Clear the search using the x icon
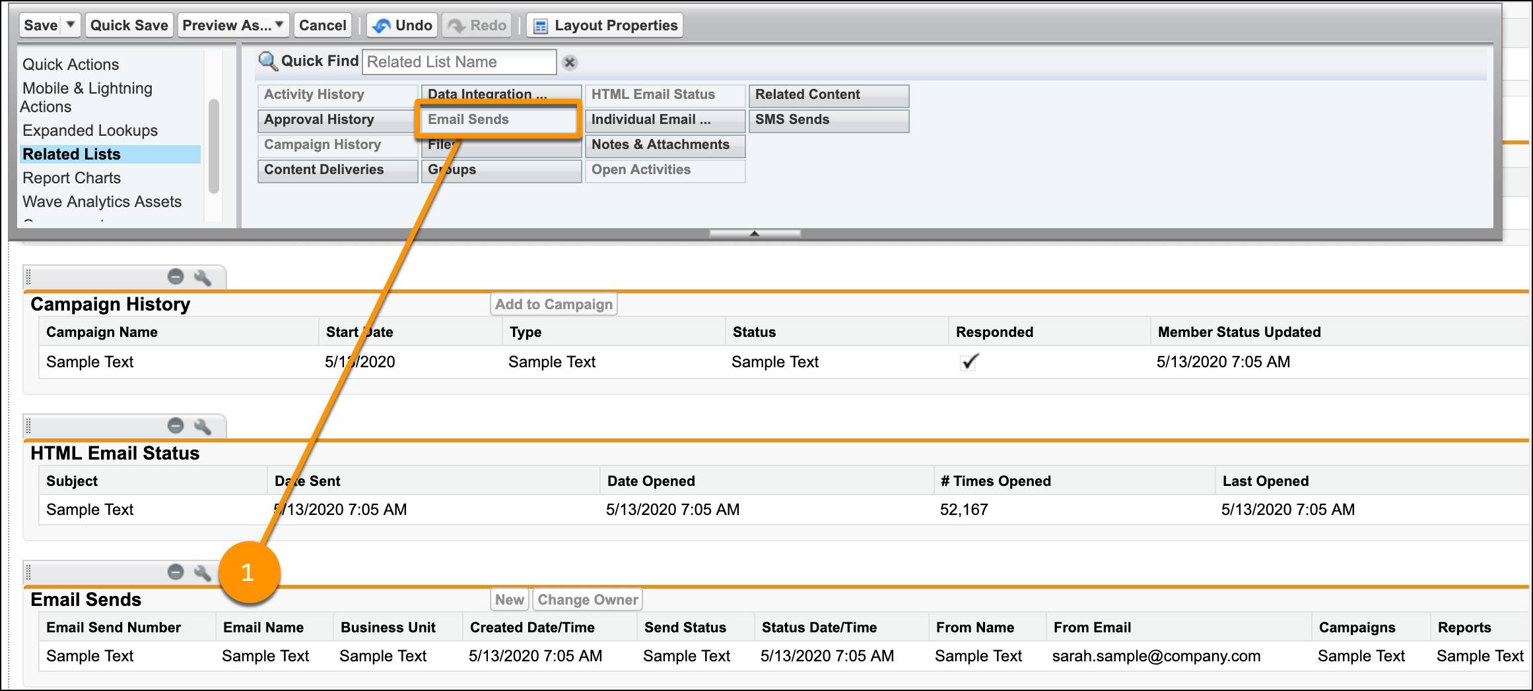1533x691 pixels. [569, 63]
